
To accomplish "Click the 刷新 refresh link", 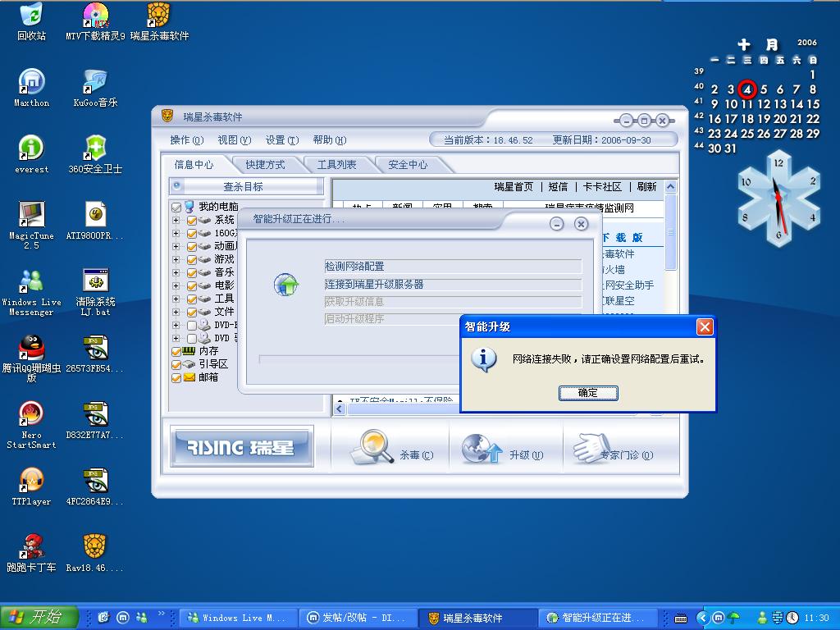I will [x=646, y=187].
